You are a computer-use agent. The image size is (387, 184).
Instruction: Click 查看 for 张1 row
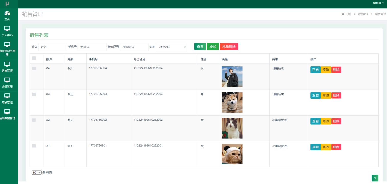[315, 147]
